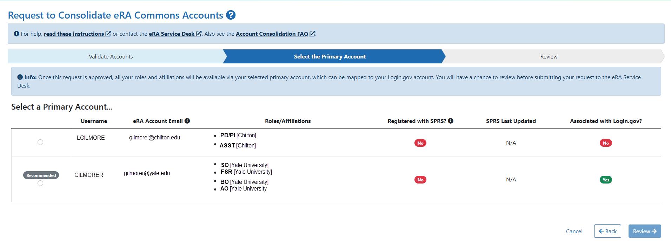This screenshot has height=249, width=671.
Task: Open the Account Consolidation FAQ link
Action: [x=272, y=33]
